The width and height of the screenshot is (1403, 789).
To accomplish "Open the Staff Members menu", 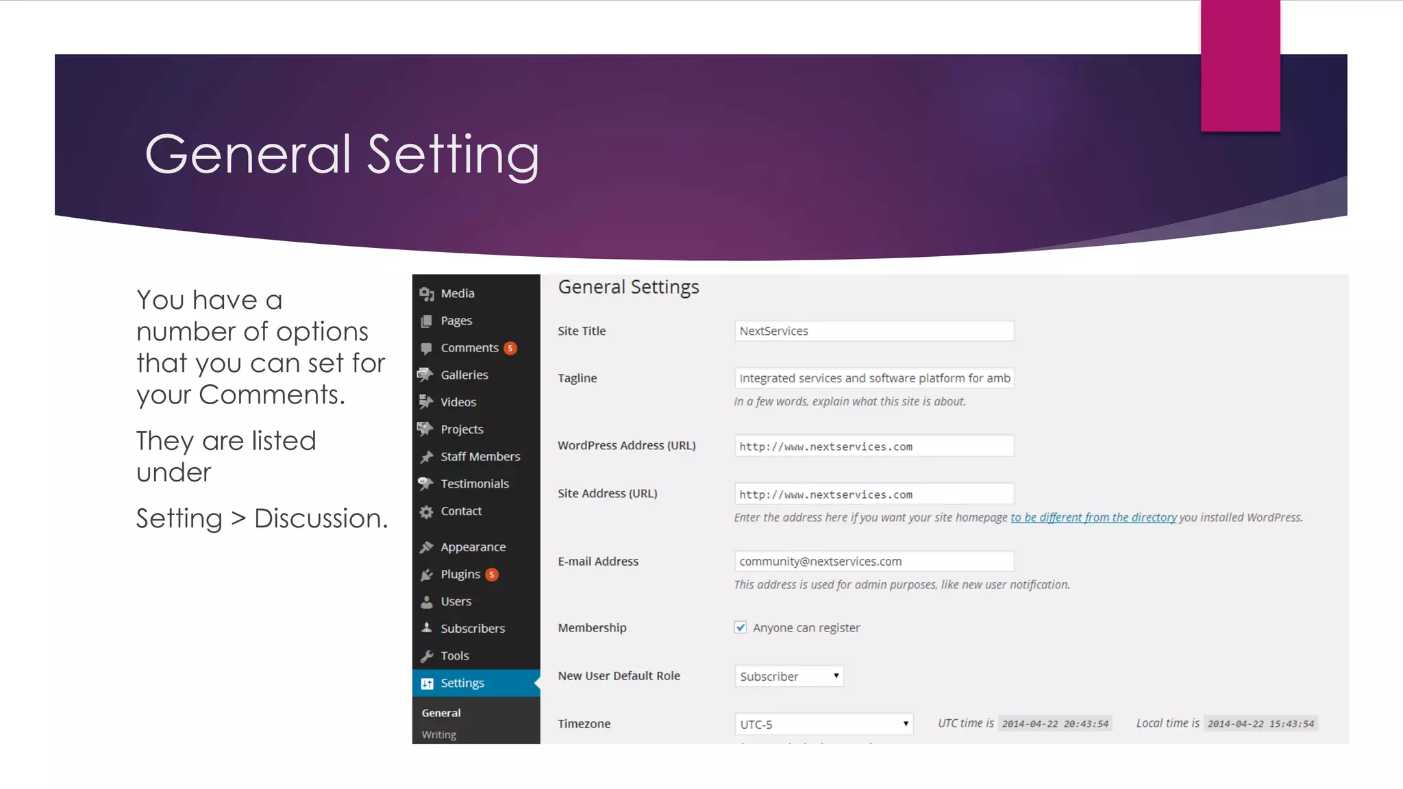I will [x=476, y=457].
